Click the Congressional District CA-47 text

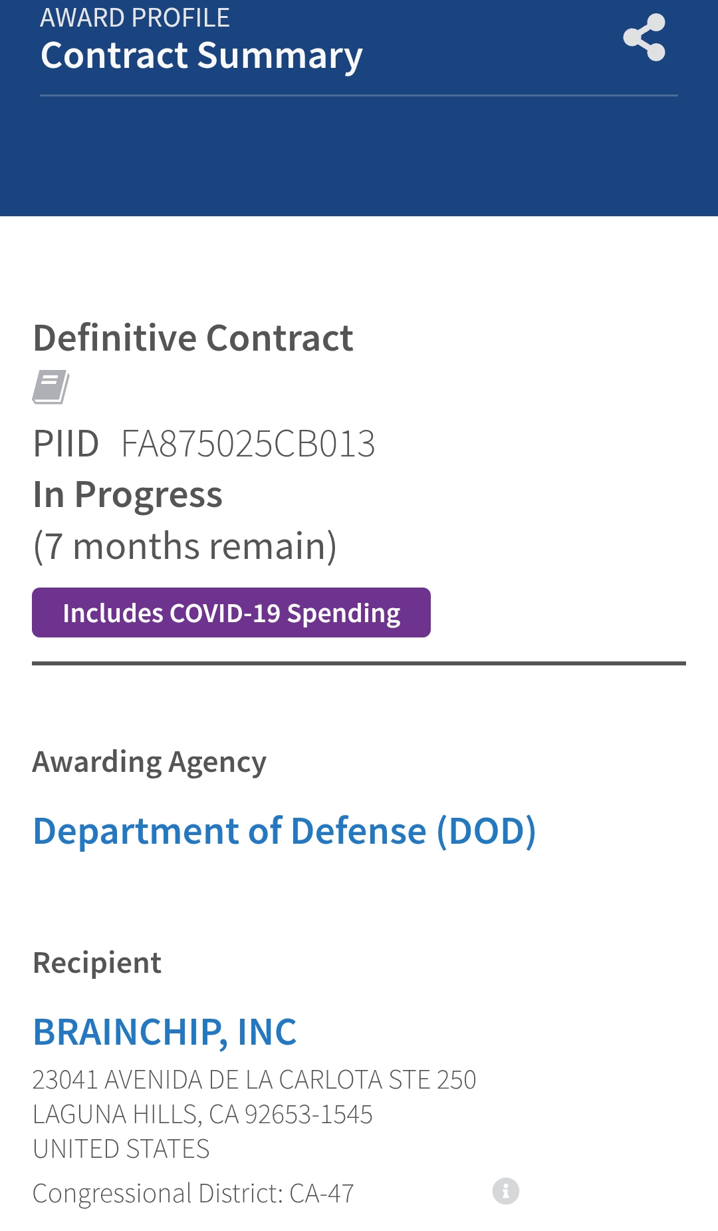[193, 1194]
